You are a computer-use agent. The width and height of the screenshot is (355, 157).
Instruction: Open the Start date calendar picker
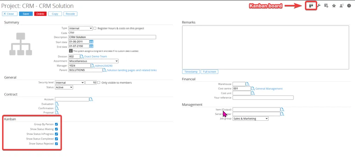pyautogui.click(x=91, y=42)
